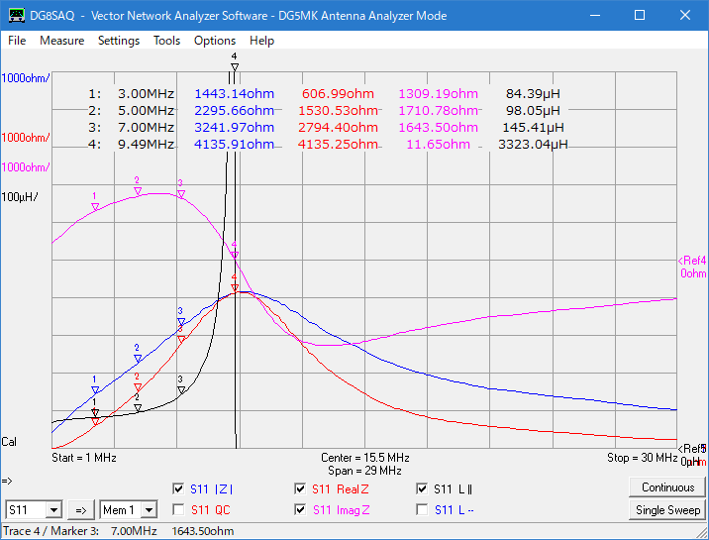
Task: Select magenta marker 3 on Imag Z trace
Action: (181, 194)
